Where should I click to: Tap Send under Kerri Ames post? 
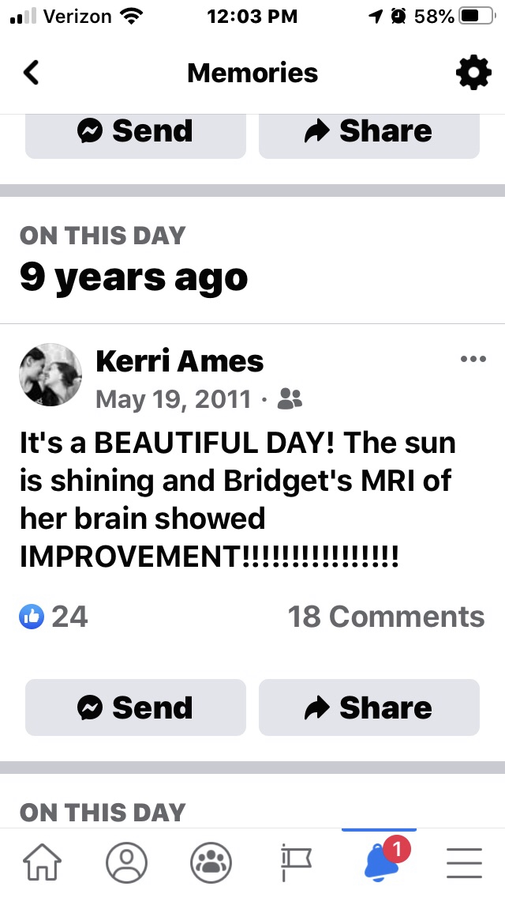click(136, 707)
